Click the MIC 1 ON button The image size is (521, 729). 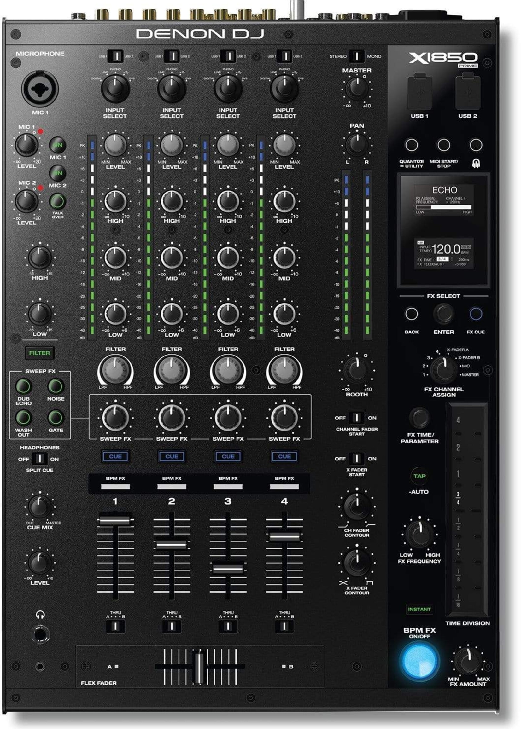point(58,145)
